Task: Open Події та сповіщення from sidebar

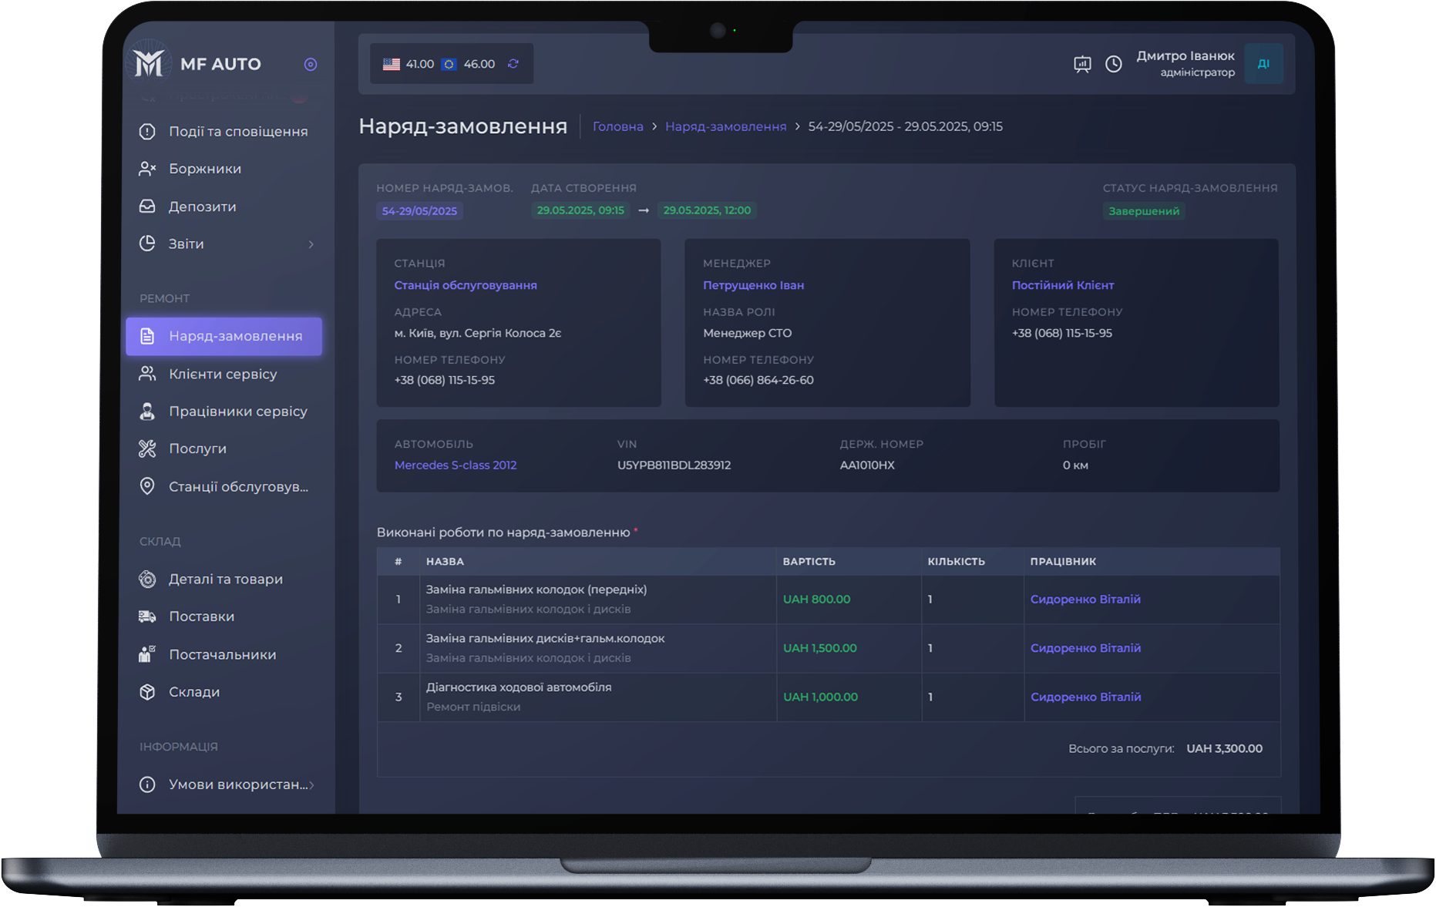Action: 237,132
